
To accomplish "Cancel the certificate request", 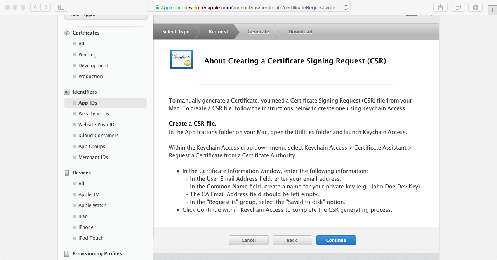I will tap(249, 240).
